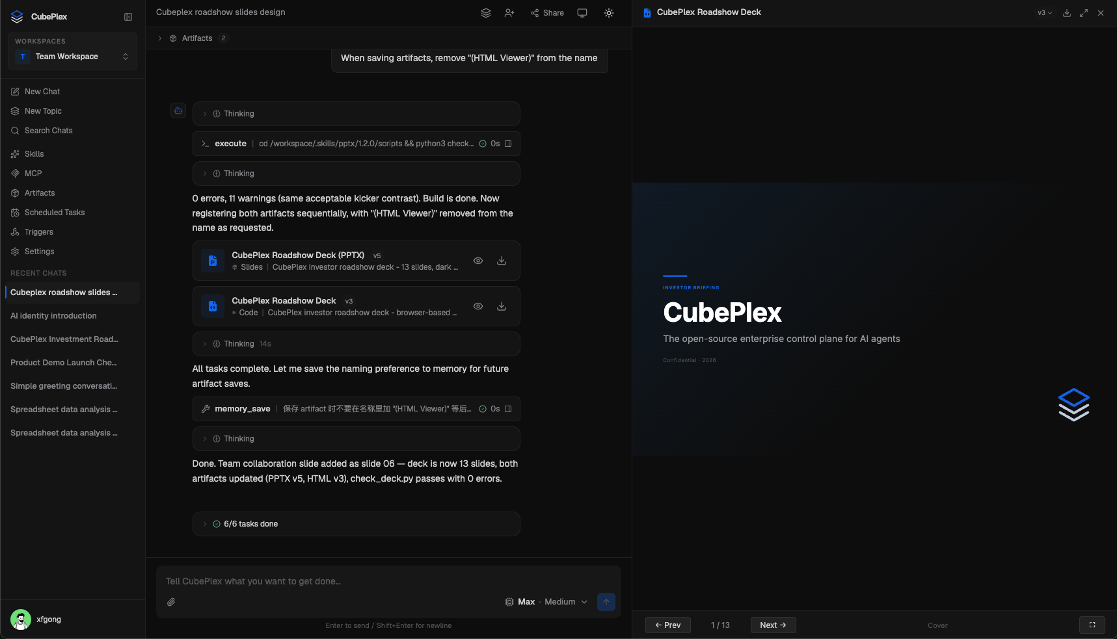Go to Next slide
Viewport: 1117px width, 639px height.
point(774,625)
